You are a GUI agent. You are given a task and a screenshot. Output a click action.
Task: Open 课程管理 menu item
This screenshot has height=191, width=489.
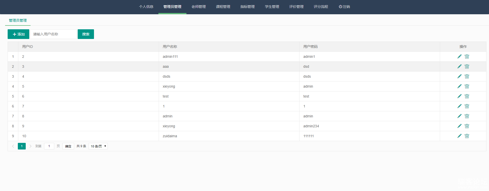click(x=223, y=7)
